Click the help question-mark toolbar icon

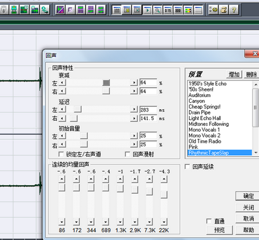pos(234,10)
